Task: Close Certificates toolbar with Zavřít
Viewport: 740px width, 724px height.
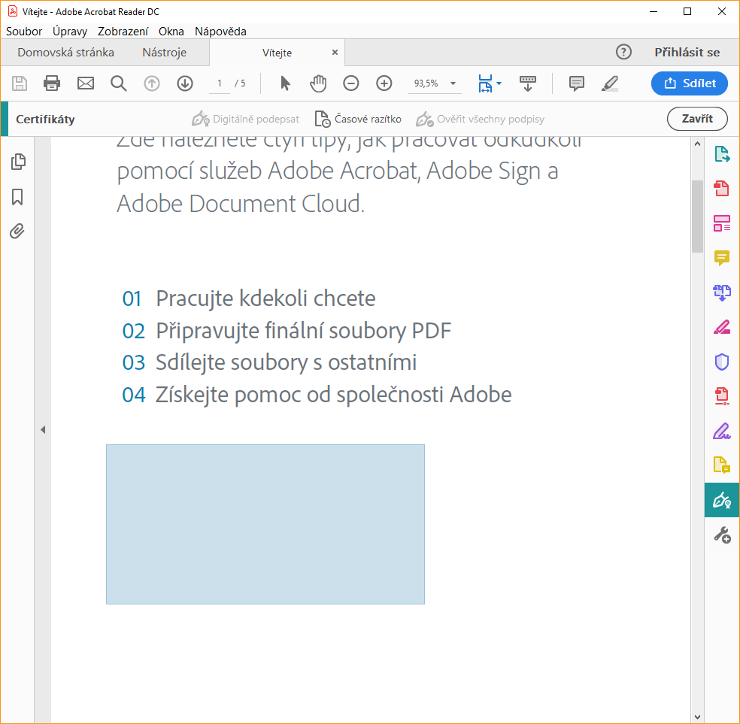Action: click(697, 119)
